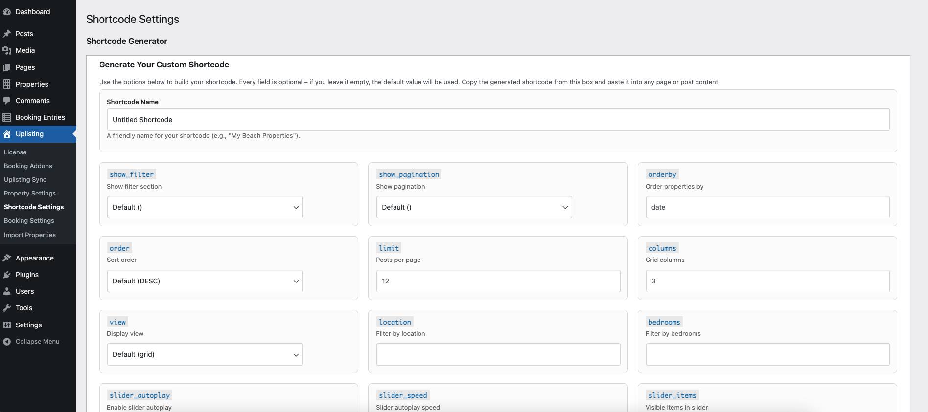Click the show_filter code label
Screen dimensions: 928x412
(132, 174)
